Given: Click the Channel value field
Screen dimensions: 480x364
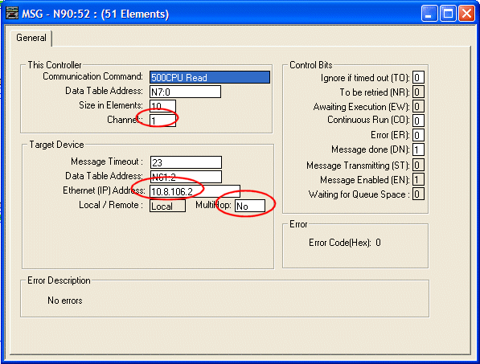Looking at the screenshot, I should tap(162, 121).
